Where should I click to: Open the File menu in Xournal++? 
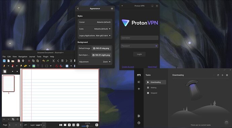[x=4, y=57]
